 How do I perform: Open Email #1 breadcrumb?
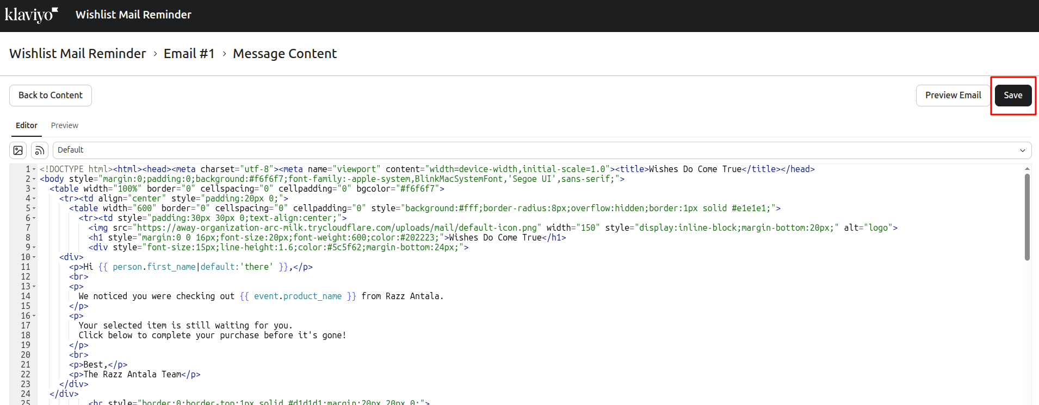click(189, 54)
